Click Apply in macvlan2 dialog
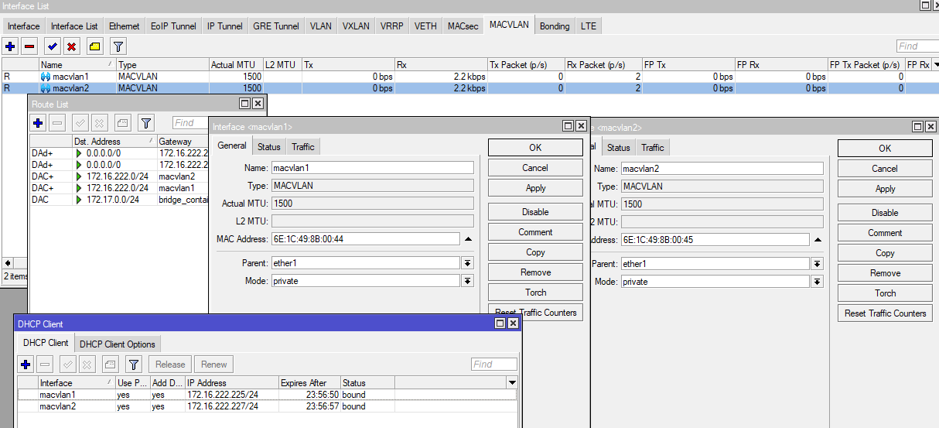This screenshot has height=428, width=939. pyautogui.click(x=885, y=189)
